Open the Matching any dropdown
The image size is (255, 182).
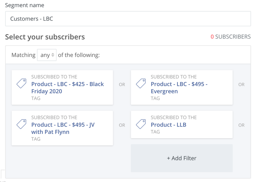click(x=47, y=55)
